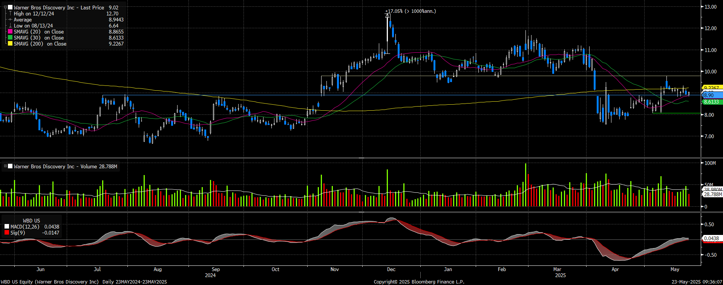Click the 12.00 price axis label
Viewport: 723px width, 285px height.
coord(711,28)
